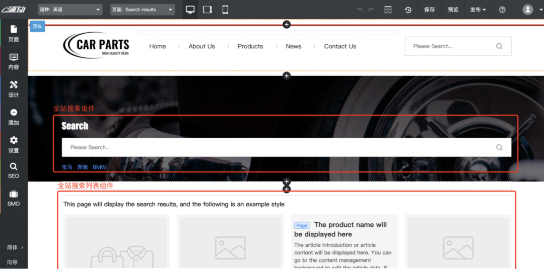Open the history clock icon in top toolbar
Viewport: 544px width, 269px height.
[408, 10]
